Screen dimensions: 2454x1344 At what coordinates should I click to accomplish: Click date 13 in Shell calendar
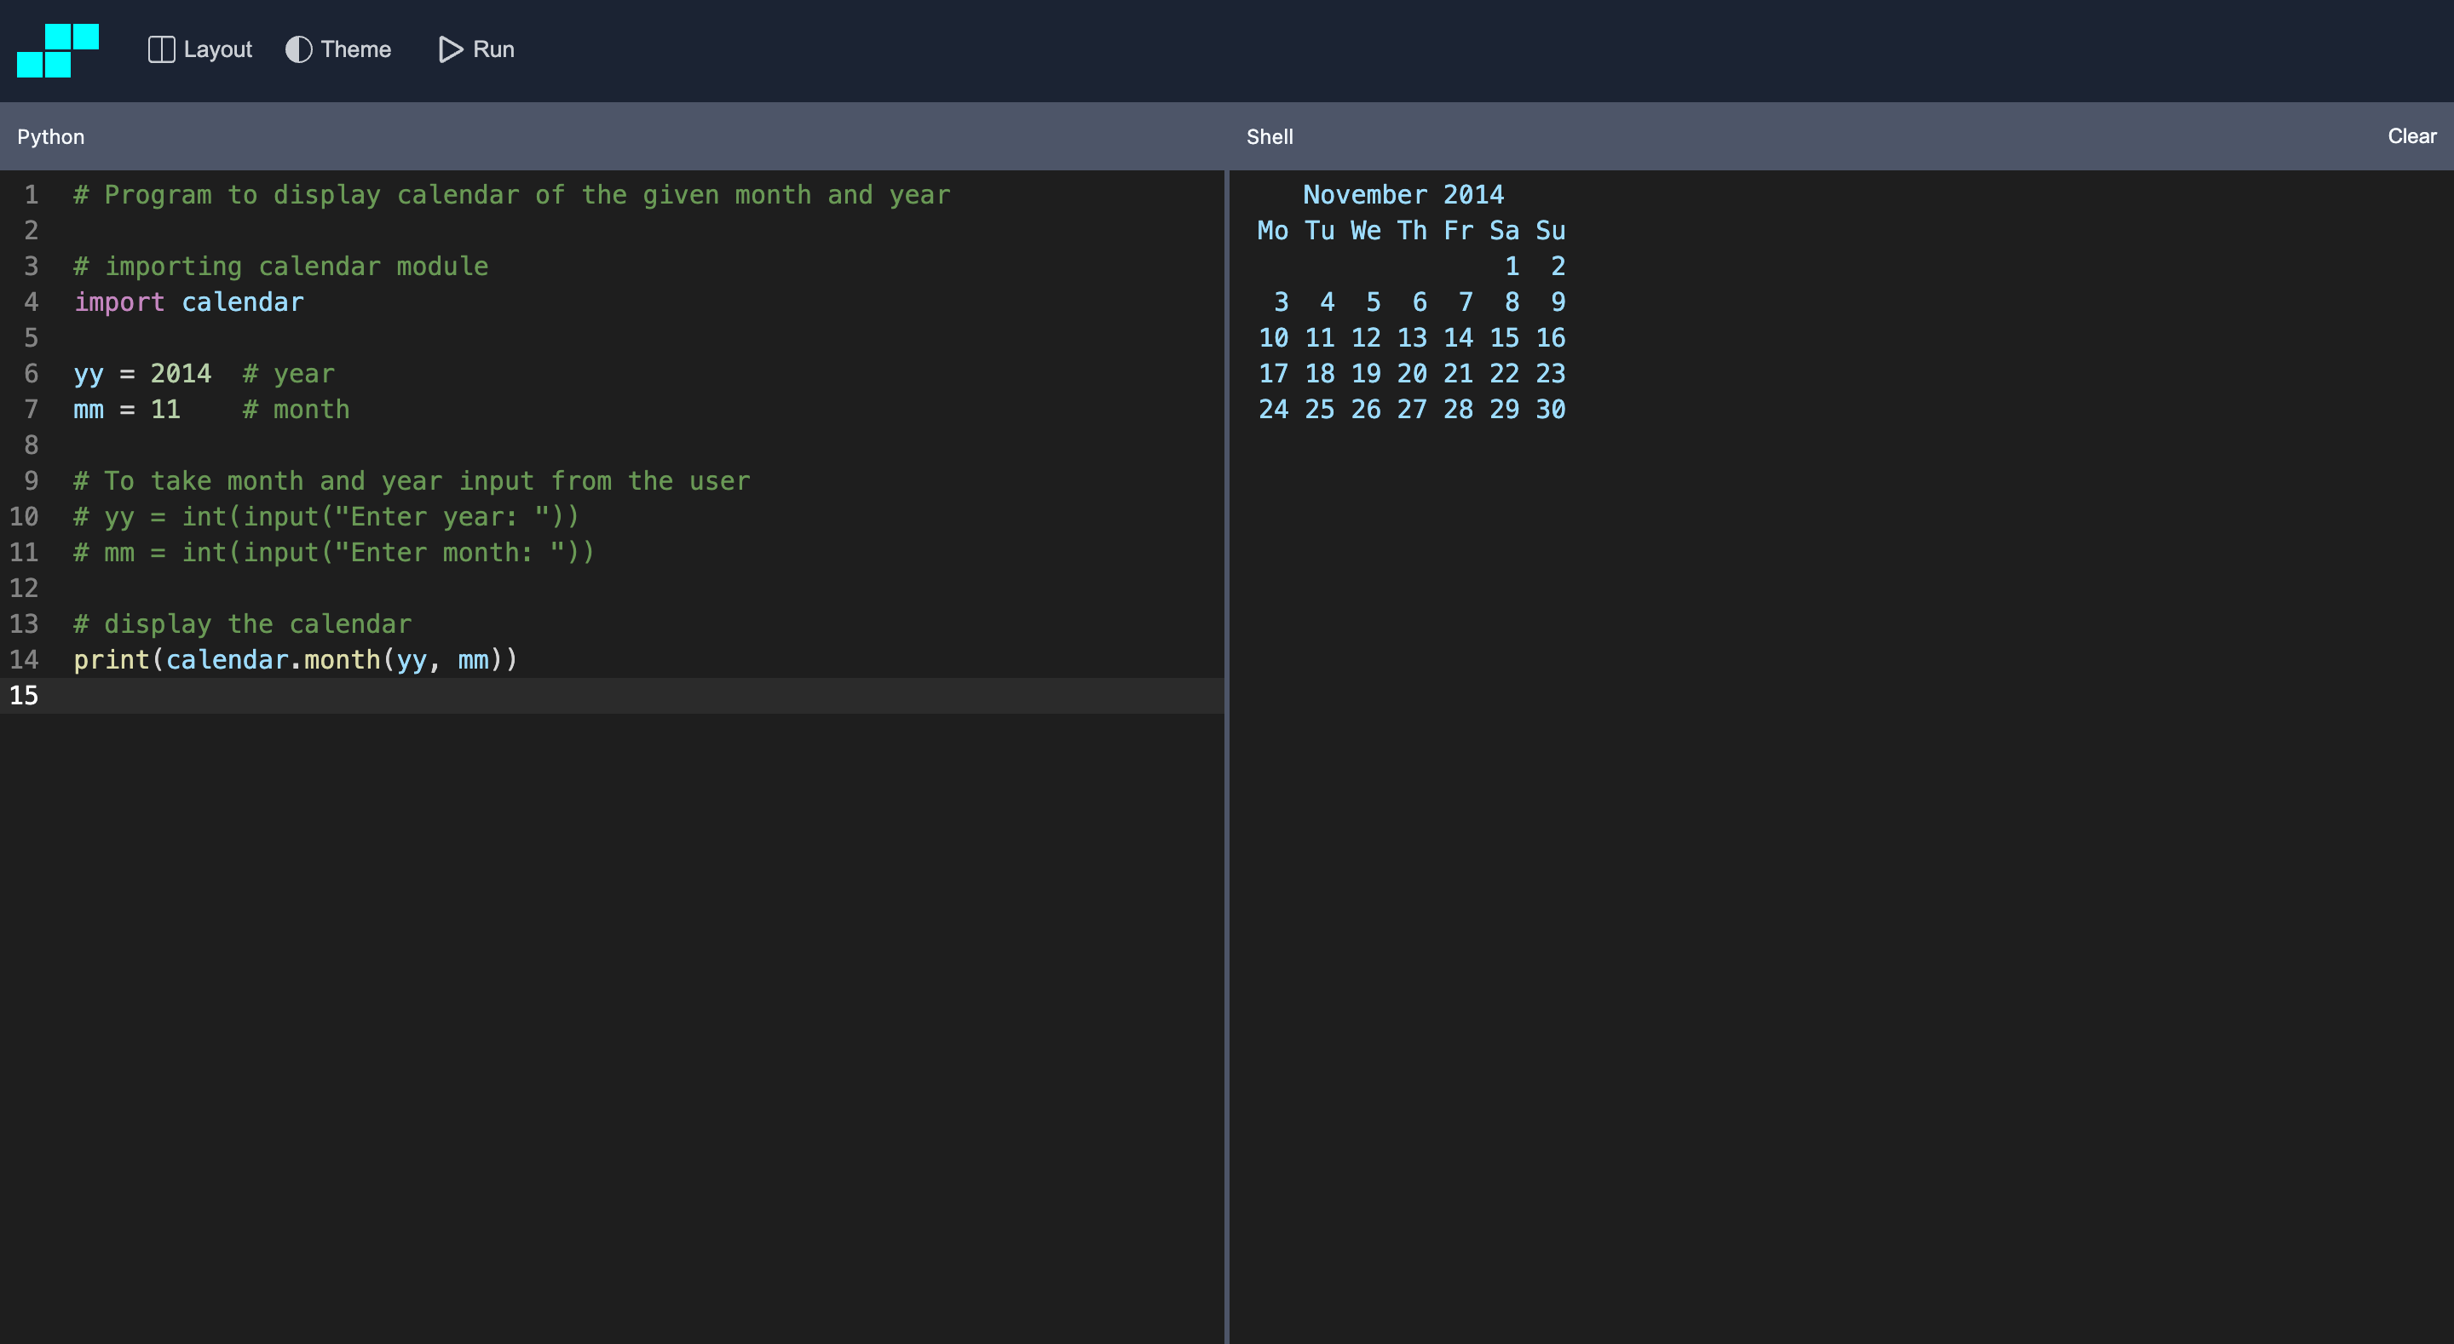pyautogui.click(x=1412, y=338)
